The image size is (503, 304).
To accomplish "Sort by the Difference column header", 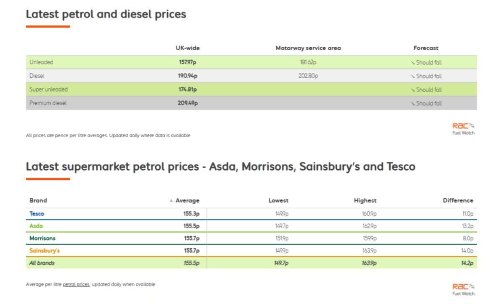I will 458,201.
